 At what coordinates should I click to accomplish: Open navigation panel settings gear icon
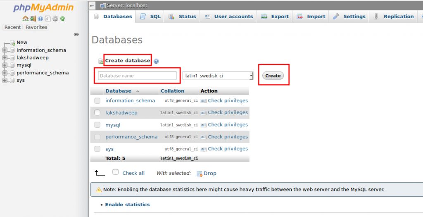click(55, 19)
